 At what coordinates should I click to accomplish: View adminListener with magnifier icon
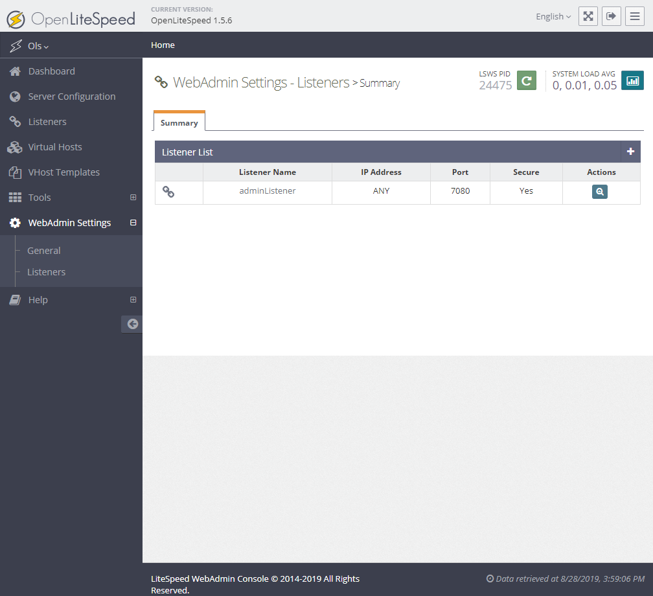coord(600,192)
